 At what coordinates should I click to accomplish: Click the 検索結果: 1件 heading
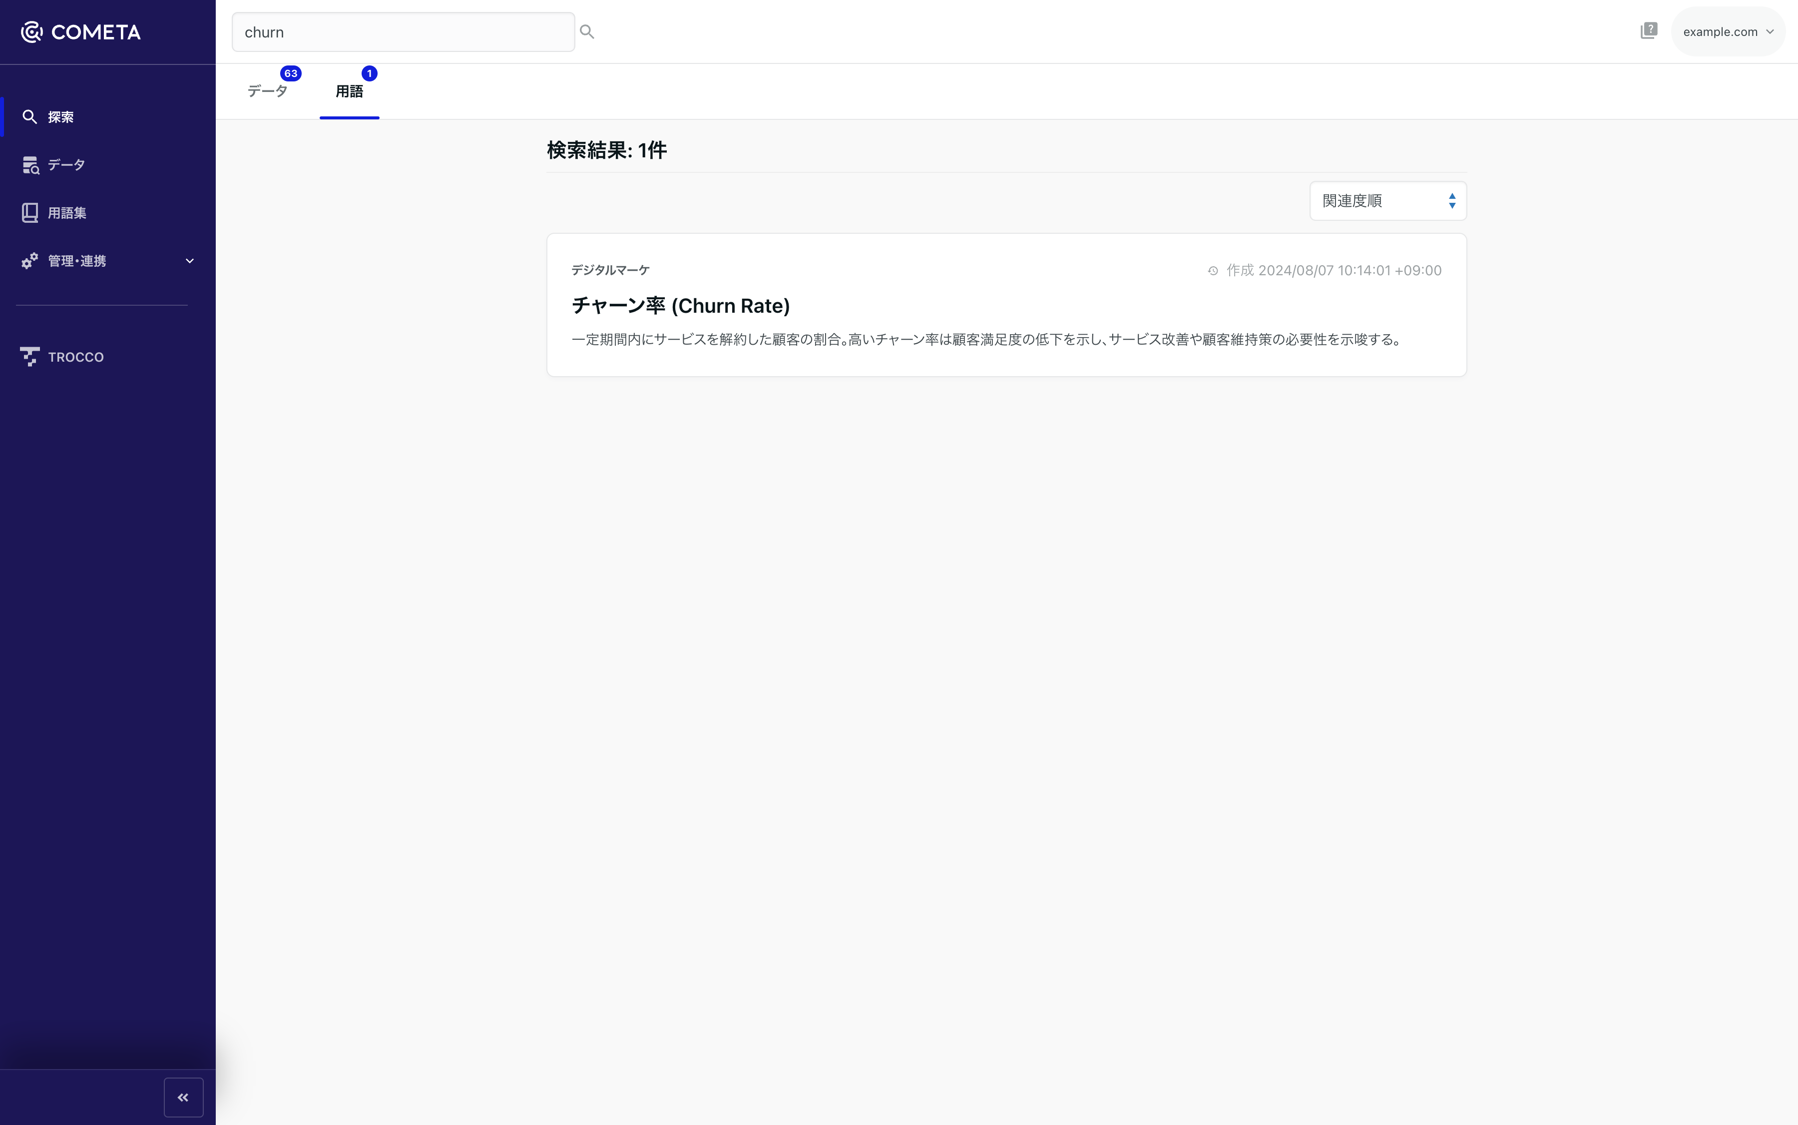pyautogui.click(x=606, y=150)
